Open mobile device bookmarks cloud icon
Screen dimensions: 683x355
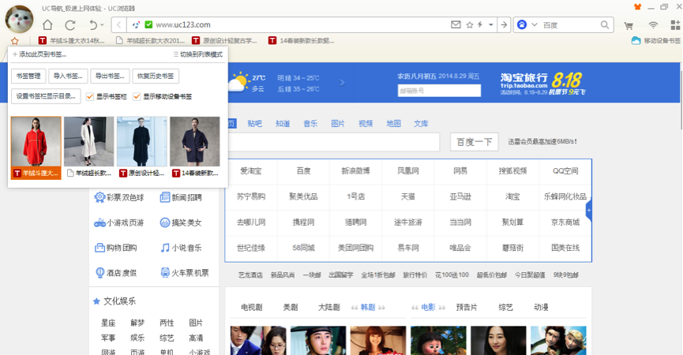pyautogui.click(x=636, y=40)
